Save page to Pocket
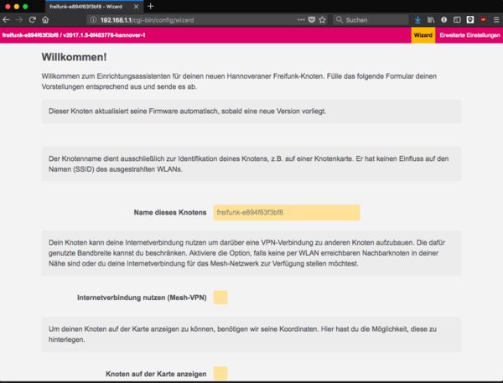Image resolution: width=503 pixels, height=383 pixels. (312, 18)
